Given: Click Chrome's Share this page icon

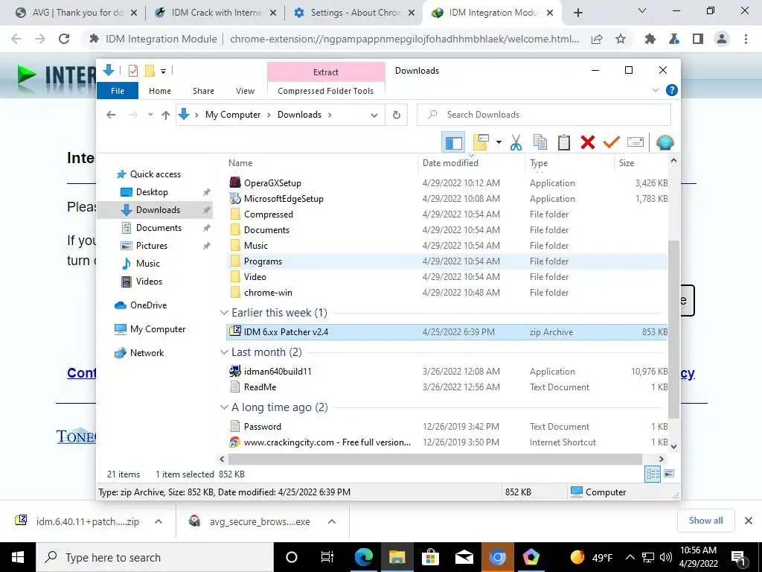Looking at the screenshot, I should pos(597,39).
